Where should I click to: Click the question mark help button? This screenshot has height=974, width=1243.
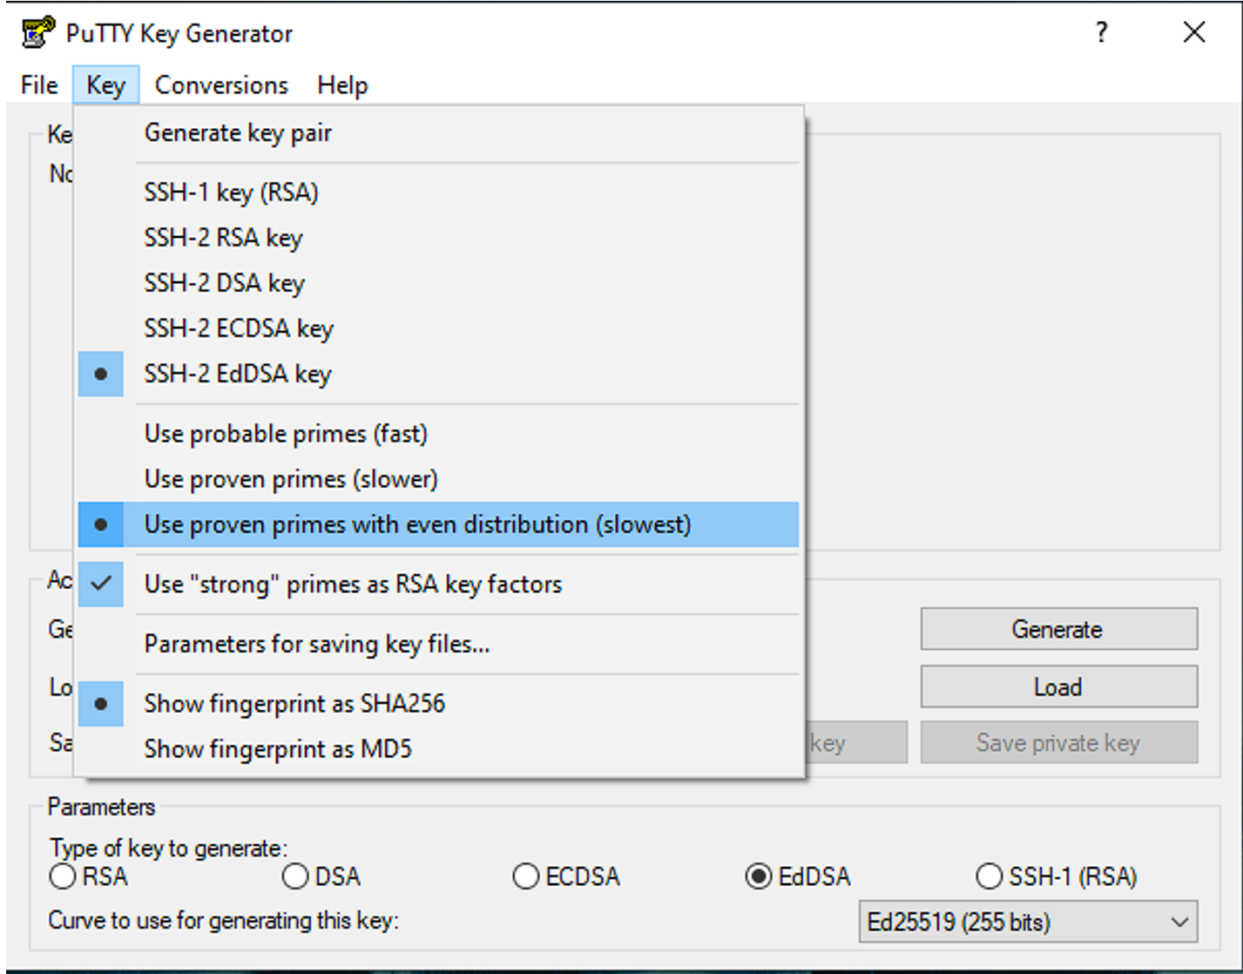[x=1101, y=33]
